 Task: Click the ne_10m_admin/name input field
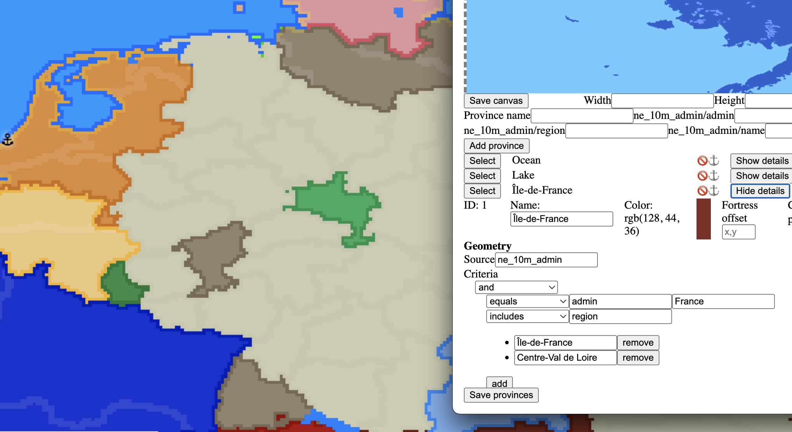[x=779, y=131]
